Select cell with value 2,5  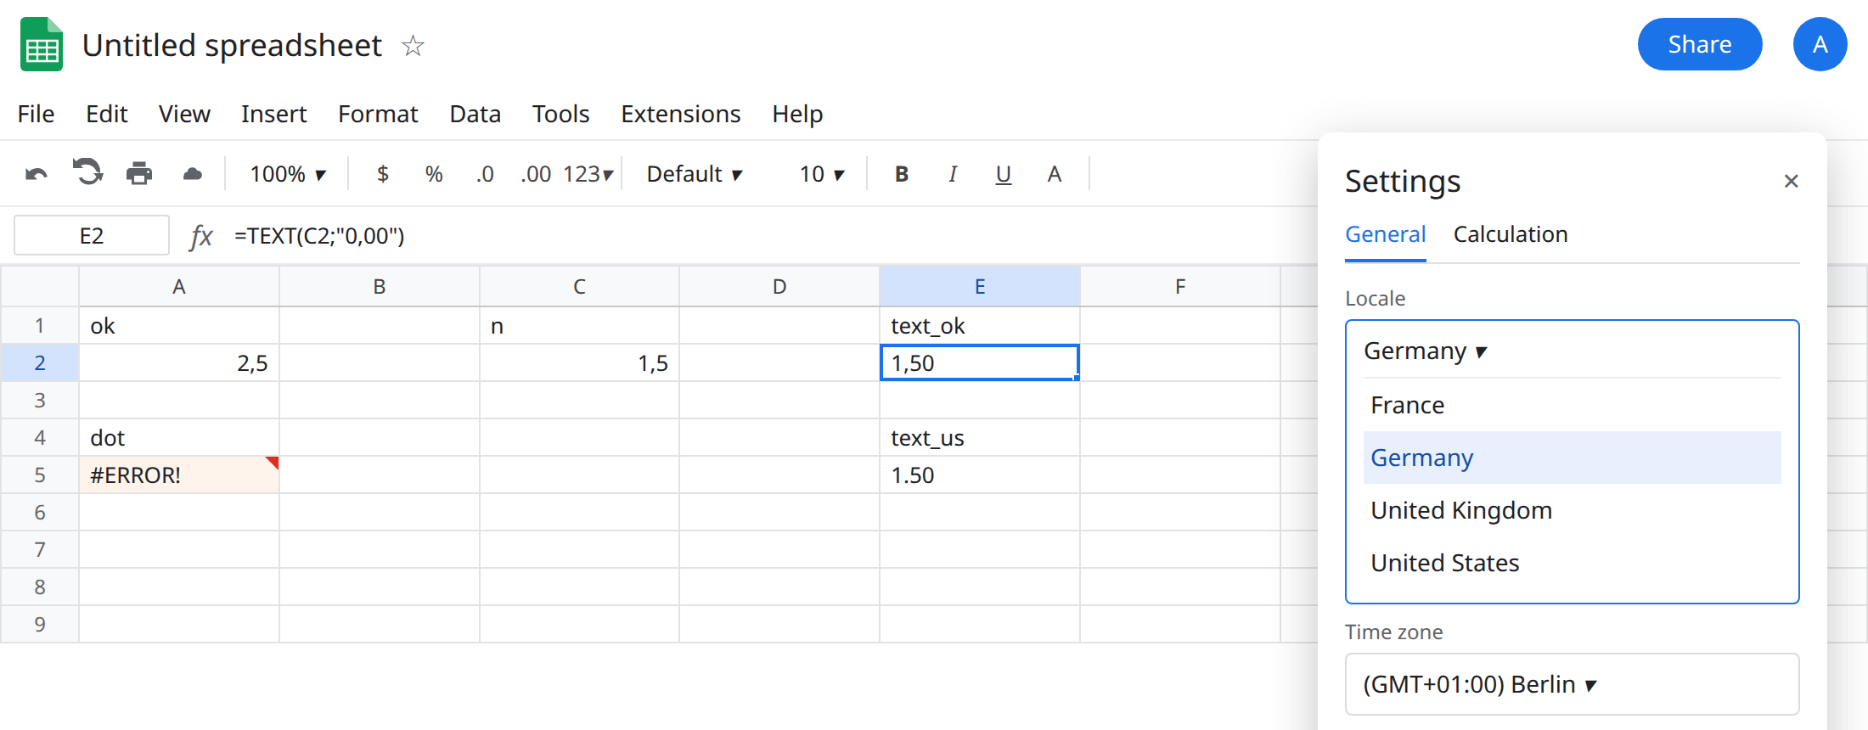pos(179,362)
